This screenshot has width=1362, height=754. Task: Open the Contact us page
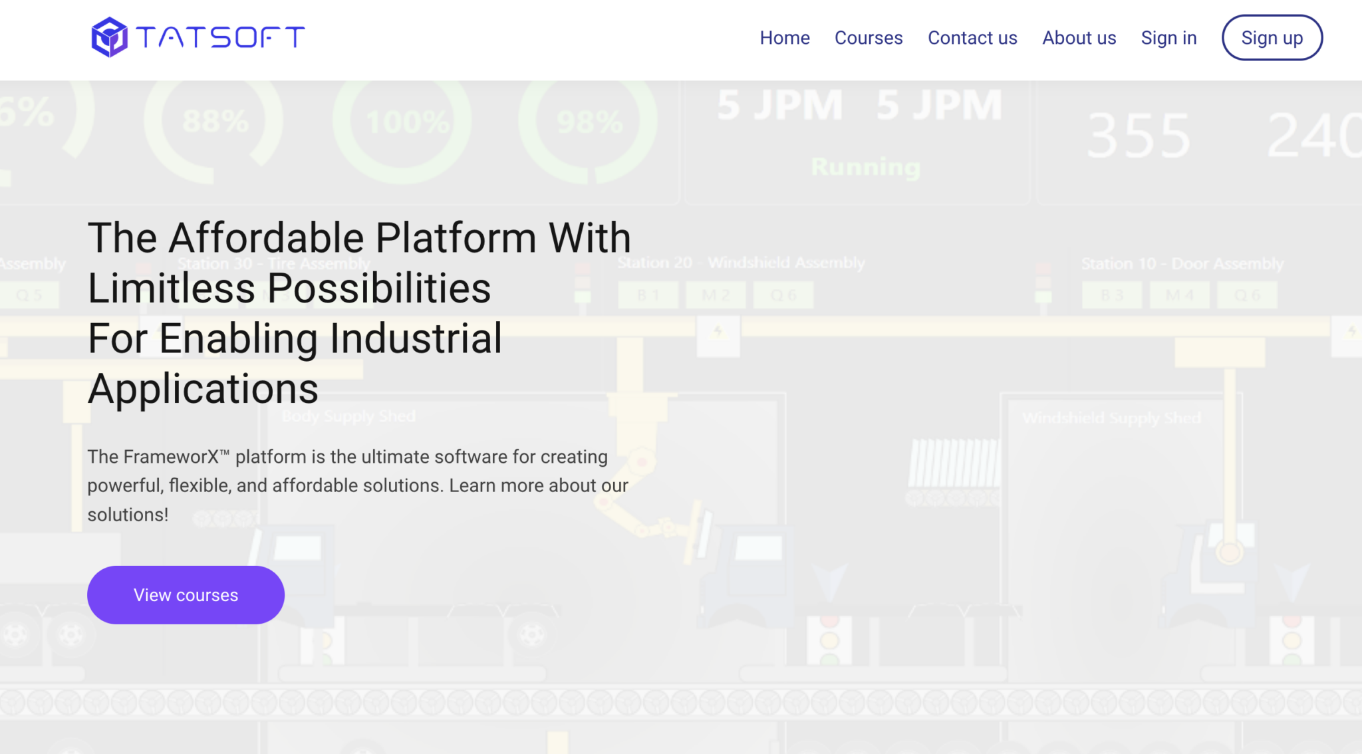point(972,38)
